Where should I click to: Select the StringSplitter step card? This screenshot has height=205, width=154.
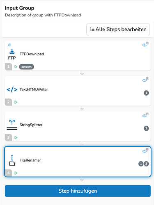tap(78, 126)
